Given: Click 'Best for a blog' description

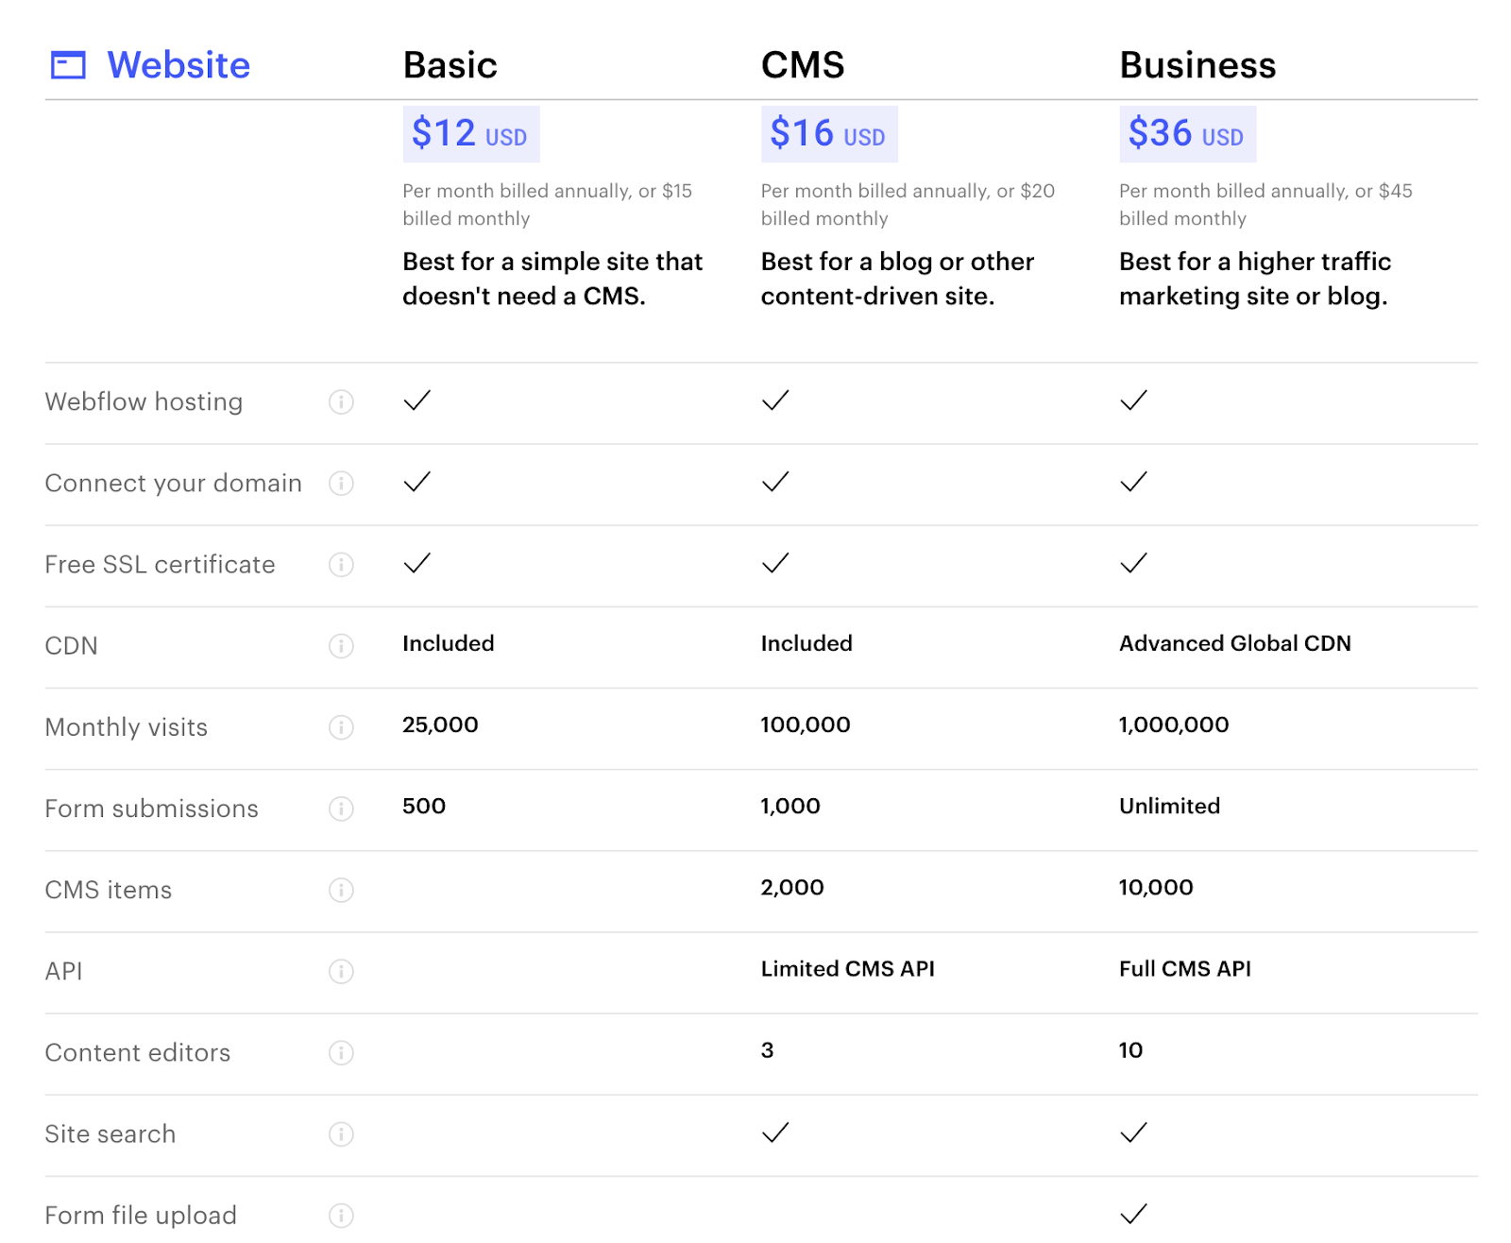Looking at the screenshot, I should point(897,279).
